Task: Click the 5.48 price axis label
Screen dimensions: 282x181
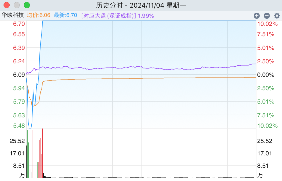Action: pos(19,126)
